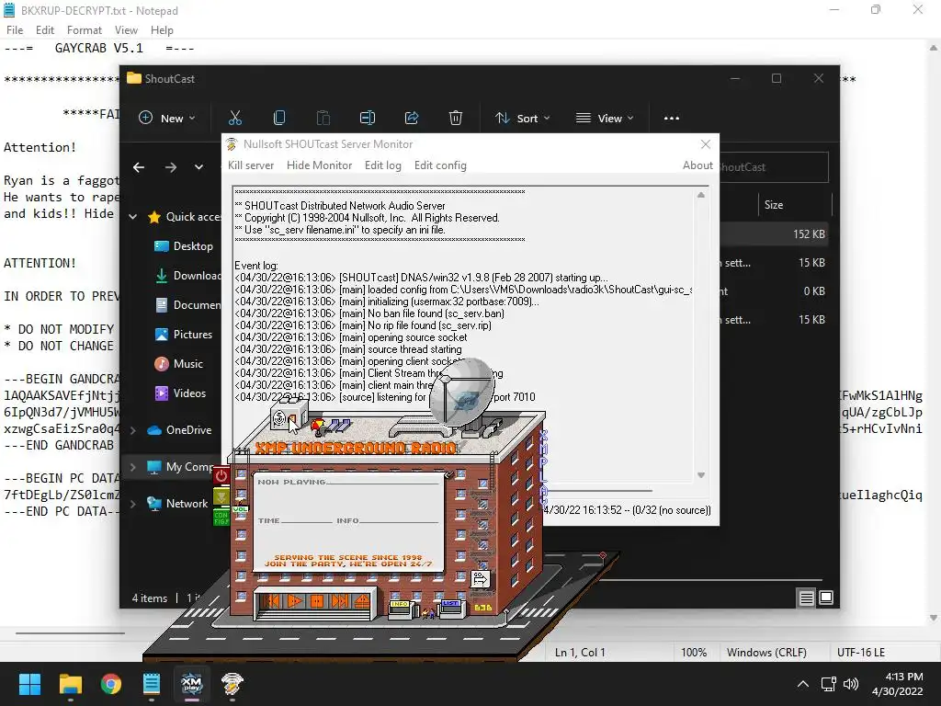Open recent locations chevron in Explorer
Screen dimensions: 941x706
coord(198,167)
